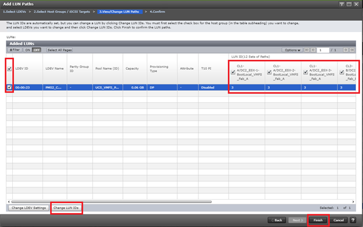Go to step 1 Select LDEVs

[15, 12]
